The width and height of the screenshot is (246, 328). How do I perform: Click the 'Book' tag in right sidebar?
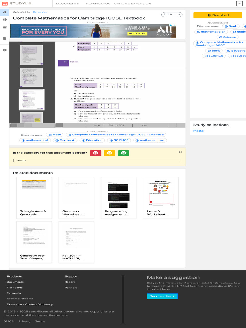[231, 26]
